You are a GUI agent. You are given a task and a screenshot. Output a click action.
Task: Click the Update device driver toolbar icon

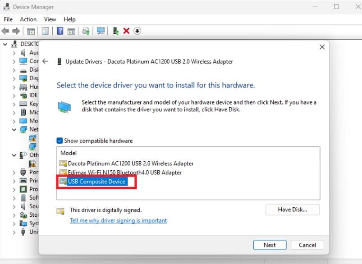pos(86,31)
